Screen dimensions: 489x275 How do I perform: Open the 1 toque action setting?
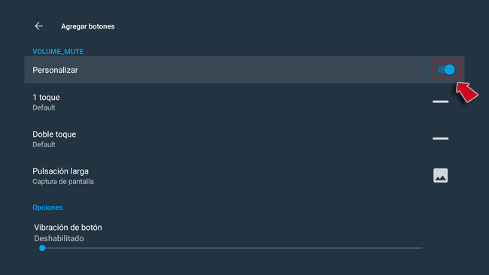click(244, 102)
